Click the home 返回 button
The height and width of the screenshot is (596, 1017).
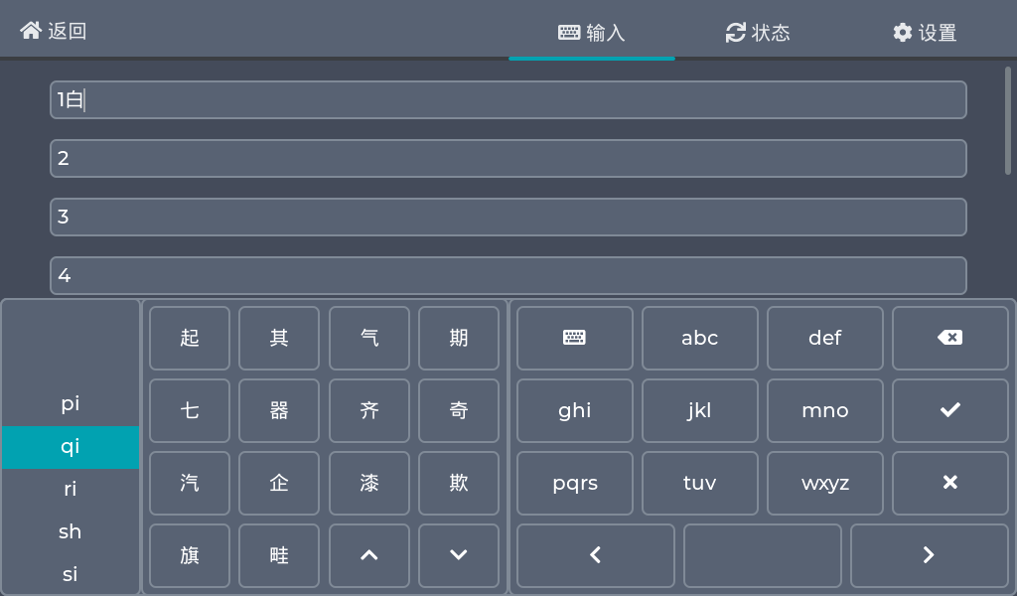point(54,31)
